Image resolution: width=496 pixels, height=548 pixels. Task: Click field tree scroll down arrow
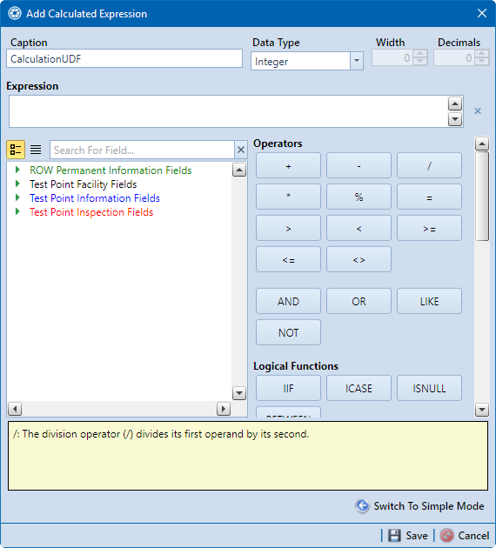coord(239,393)
